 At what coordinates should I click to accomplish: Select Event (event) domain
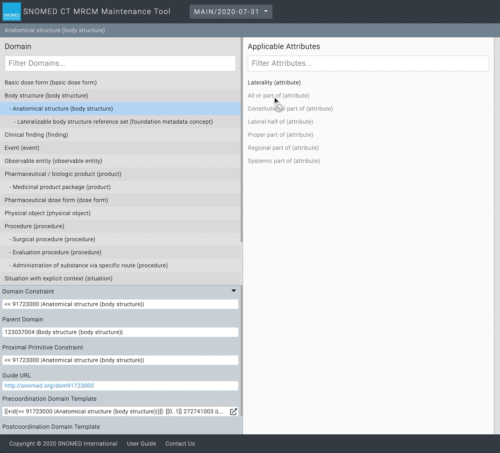pyautogui.click(x=120, y=148)
